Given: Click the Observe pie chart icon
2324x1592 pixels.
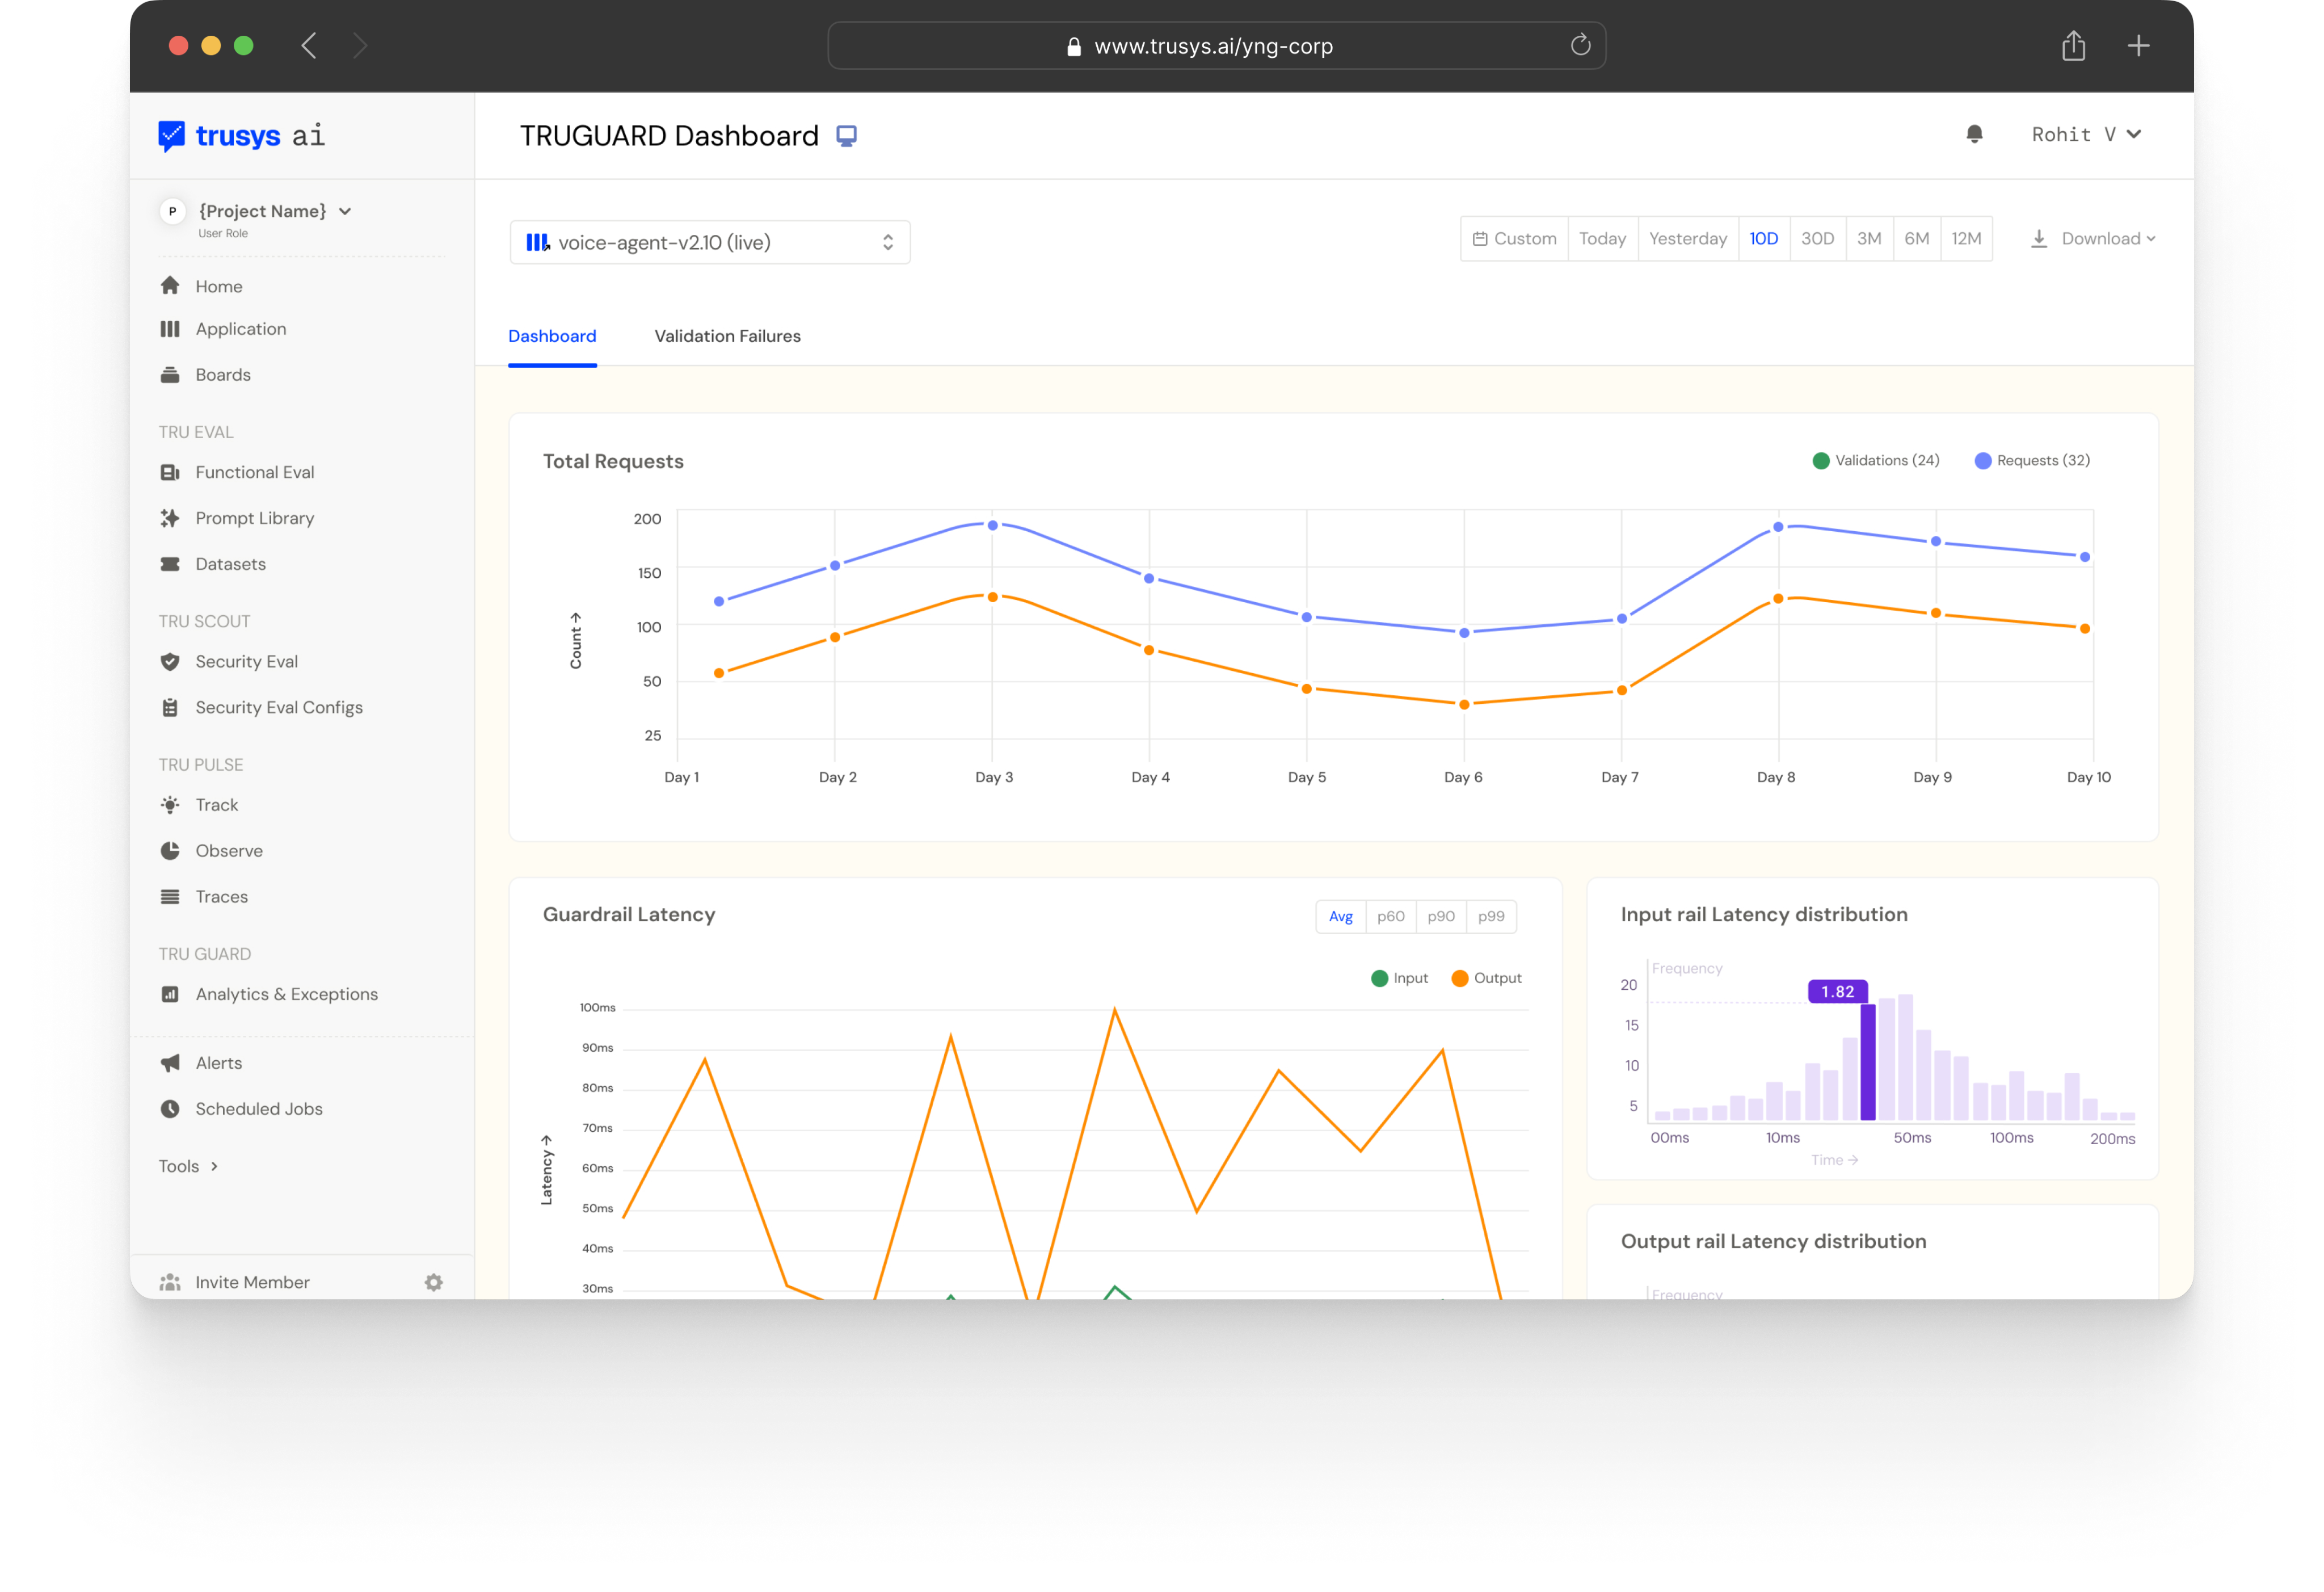Looking at the screenshot, I should pos(170,851).
